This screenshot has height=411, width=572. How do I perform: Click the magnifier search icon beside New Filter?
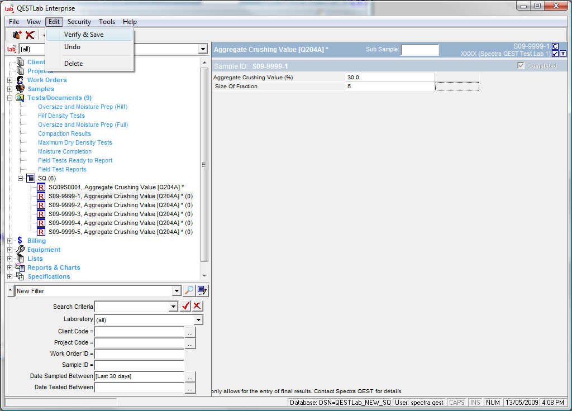(x=189, y=290)
